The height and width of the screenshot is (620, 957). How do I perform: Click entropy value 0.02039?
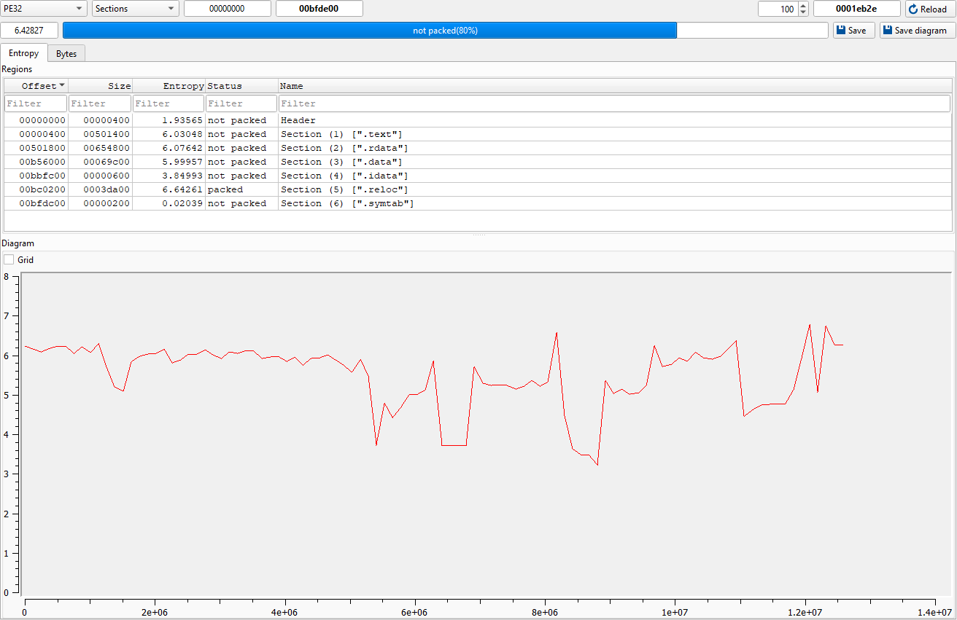pos(182,203)
